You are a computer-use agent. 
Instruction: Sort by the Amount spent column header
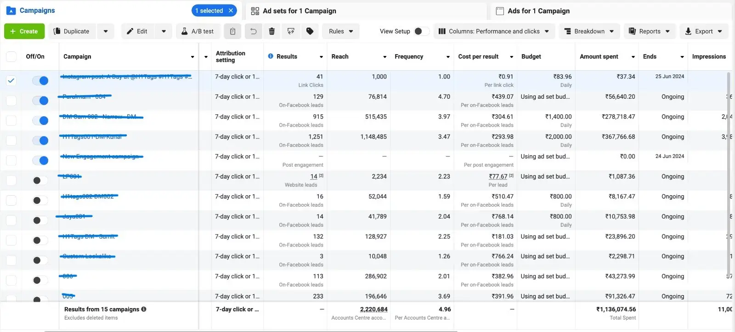pyautogui.click(x=599, y=56)
